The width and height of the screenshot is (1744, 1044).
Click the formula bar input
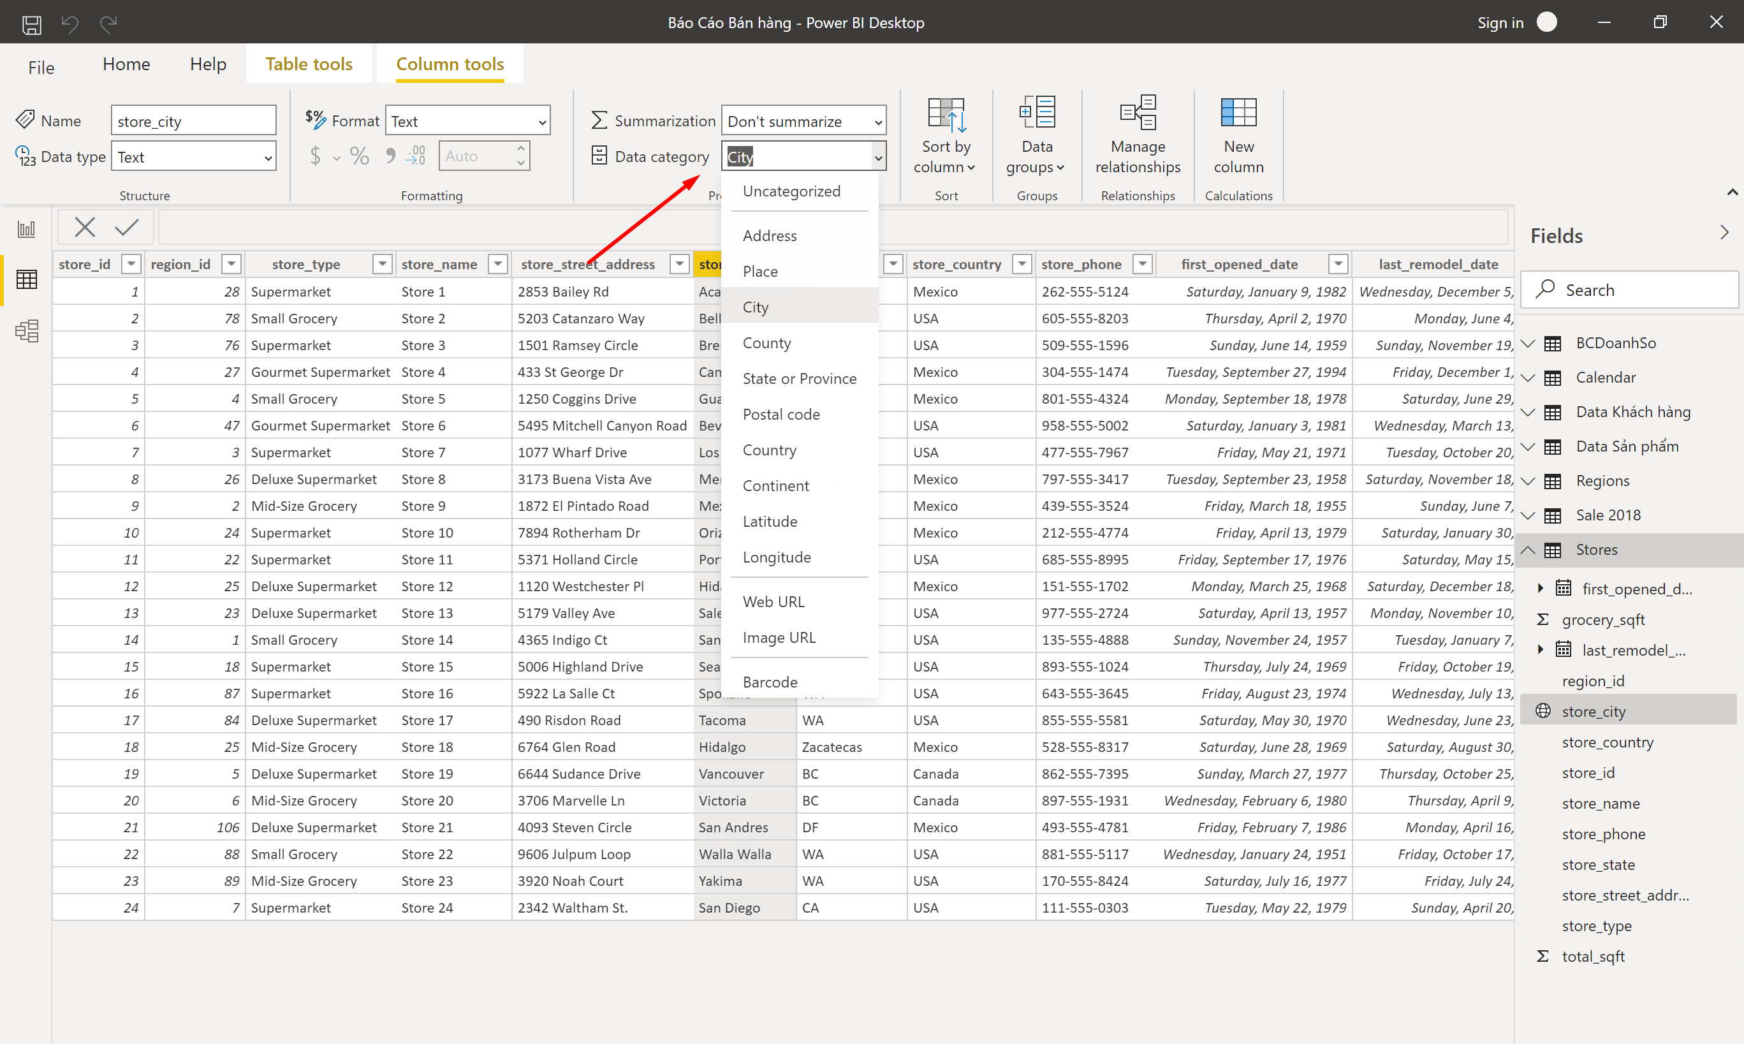pos(833,227)
